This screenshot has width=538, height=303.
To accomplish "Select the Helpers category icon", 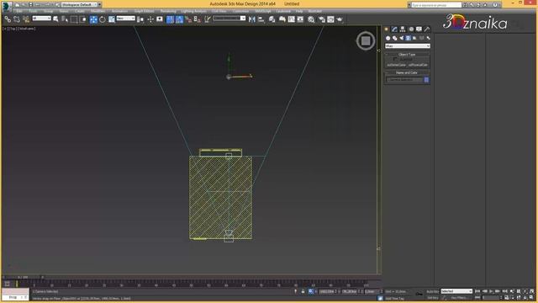I will coord(414,38).
